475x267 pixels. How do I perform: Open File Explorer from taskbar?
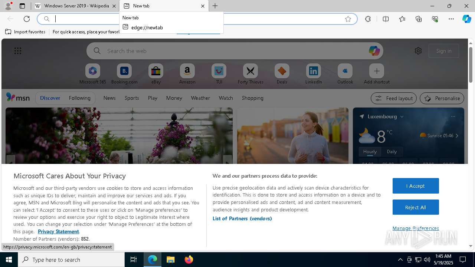pos(170,260)
